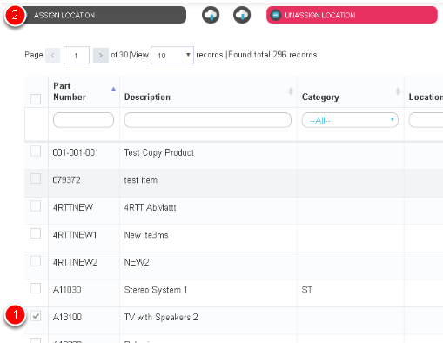Focus the Part Number filter field

tap(84, 120)
